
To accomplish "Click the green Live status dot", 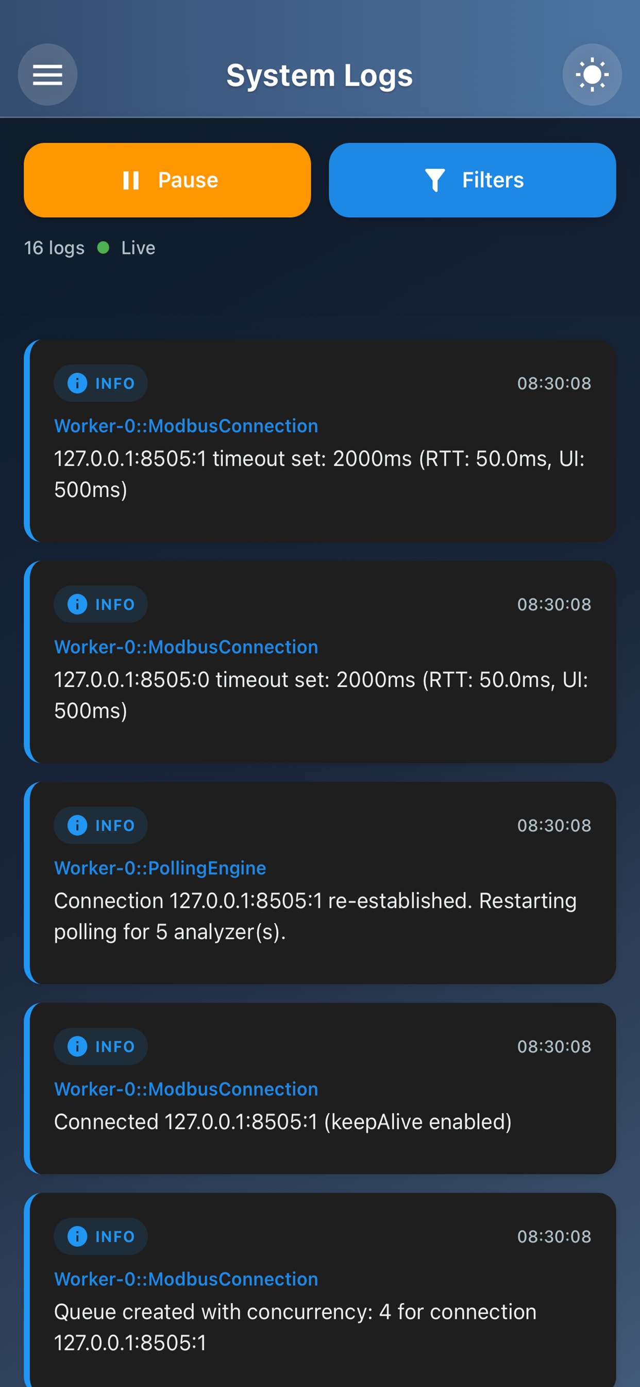I will click(x=103, y=248).
